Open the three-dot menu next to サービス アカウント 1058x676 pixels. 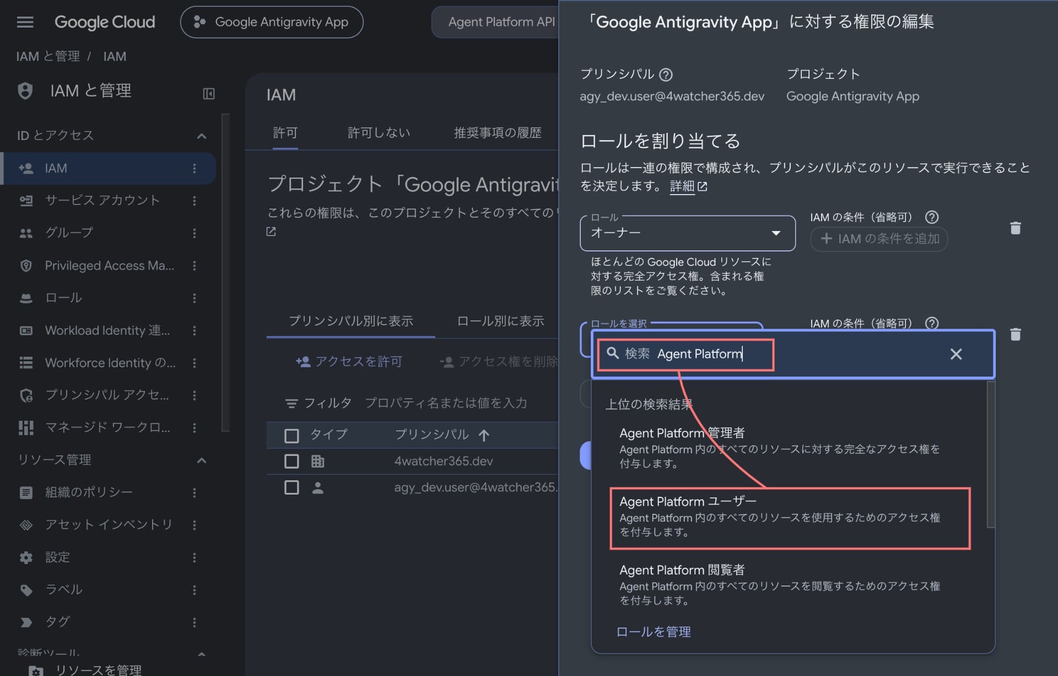click(x=195, y=201)
